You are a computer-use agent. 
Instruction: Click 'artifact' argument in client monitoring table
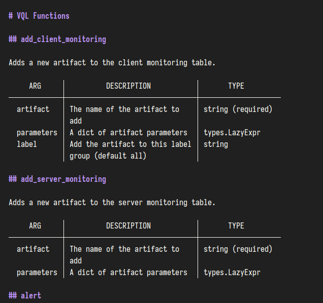tap(33, 109)
